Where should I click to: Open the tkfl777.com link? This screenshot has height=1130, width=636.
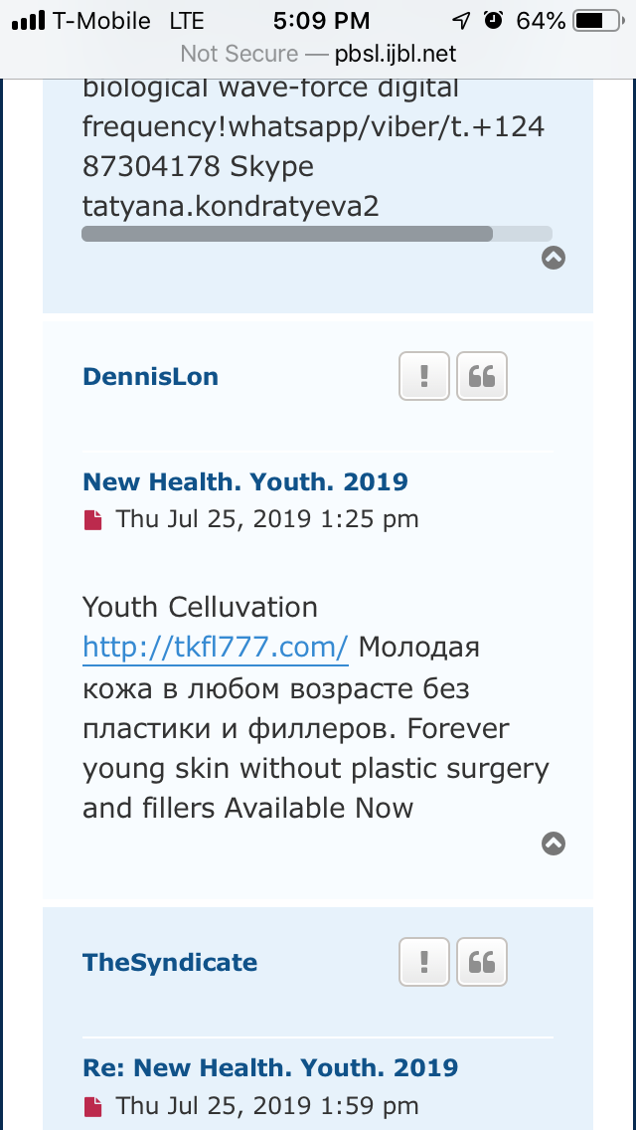pos(216,648)
